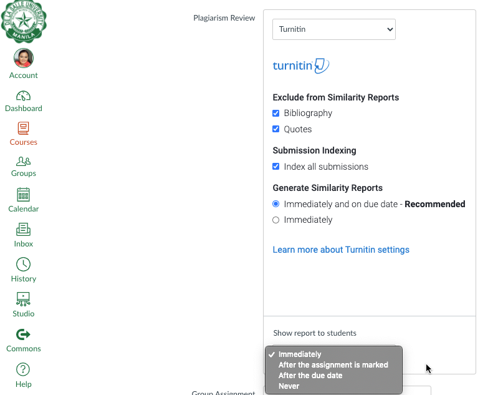The image size is (498, 395).
Task: Uncheck the Quotes exclusion checkbox
Action: pos(276,129)
